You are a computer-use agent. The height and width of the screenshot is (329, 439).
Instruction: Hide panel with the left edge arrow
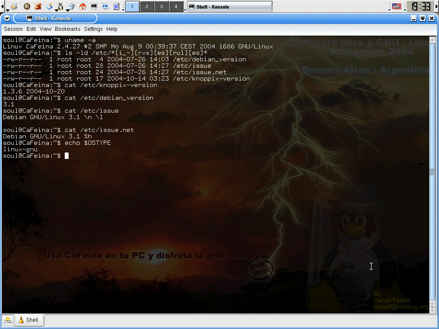3,6
